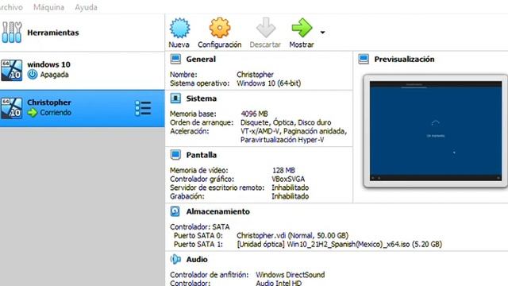Create a new machine with Nueva
508x286 pixels.
(x=179, y=33)
